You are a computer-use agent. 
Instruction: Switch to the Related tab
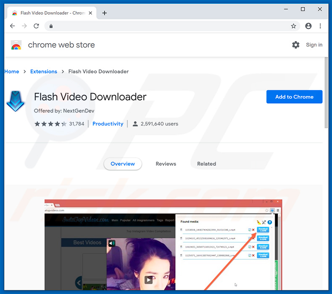[206, 164]
